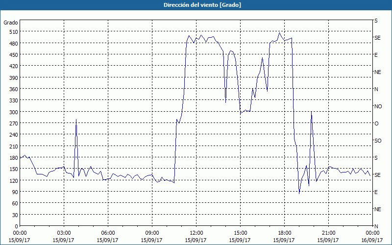The height and width of the screenshot is (245, 392).
Task: Select the "03:00" time axis label
Action: (x=64, y=233)
